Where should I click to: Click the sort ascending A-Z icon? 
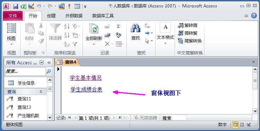tap(67, 26)
